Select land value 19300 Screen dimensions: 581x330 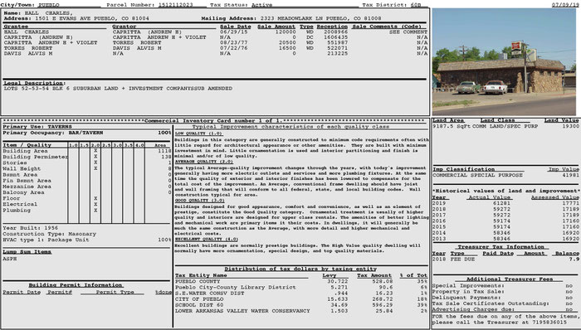pyautogui.click(x=570, y=126)
